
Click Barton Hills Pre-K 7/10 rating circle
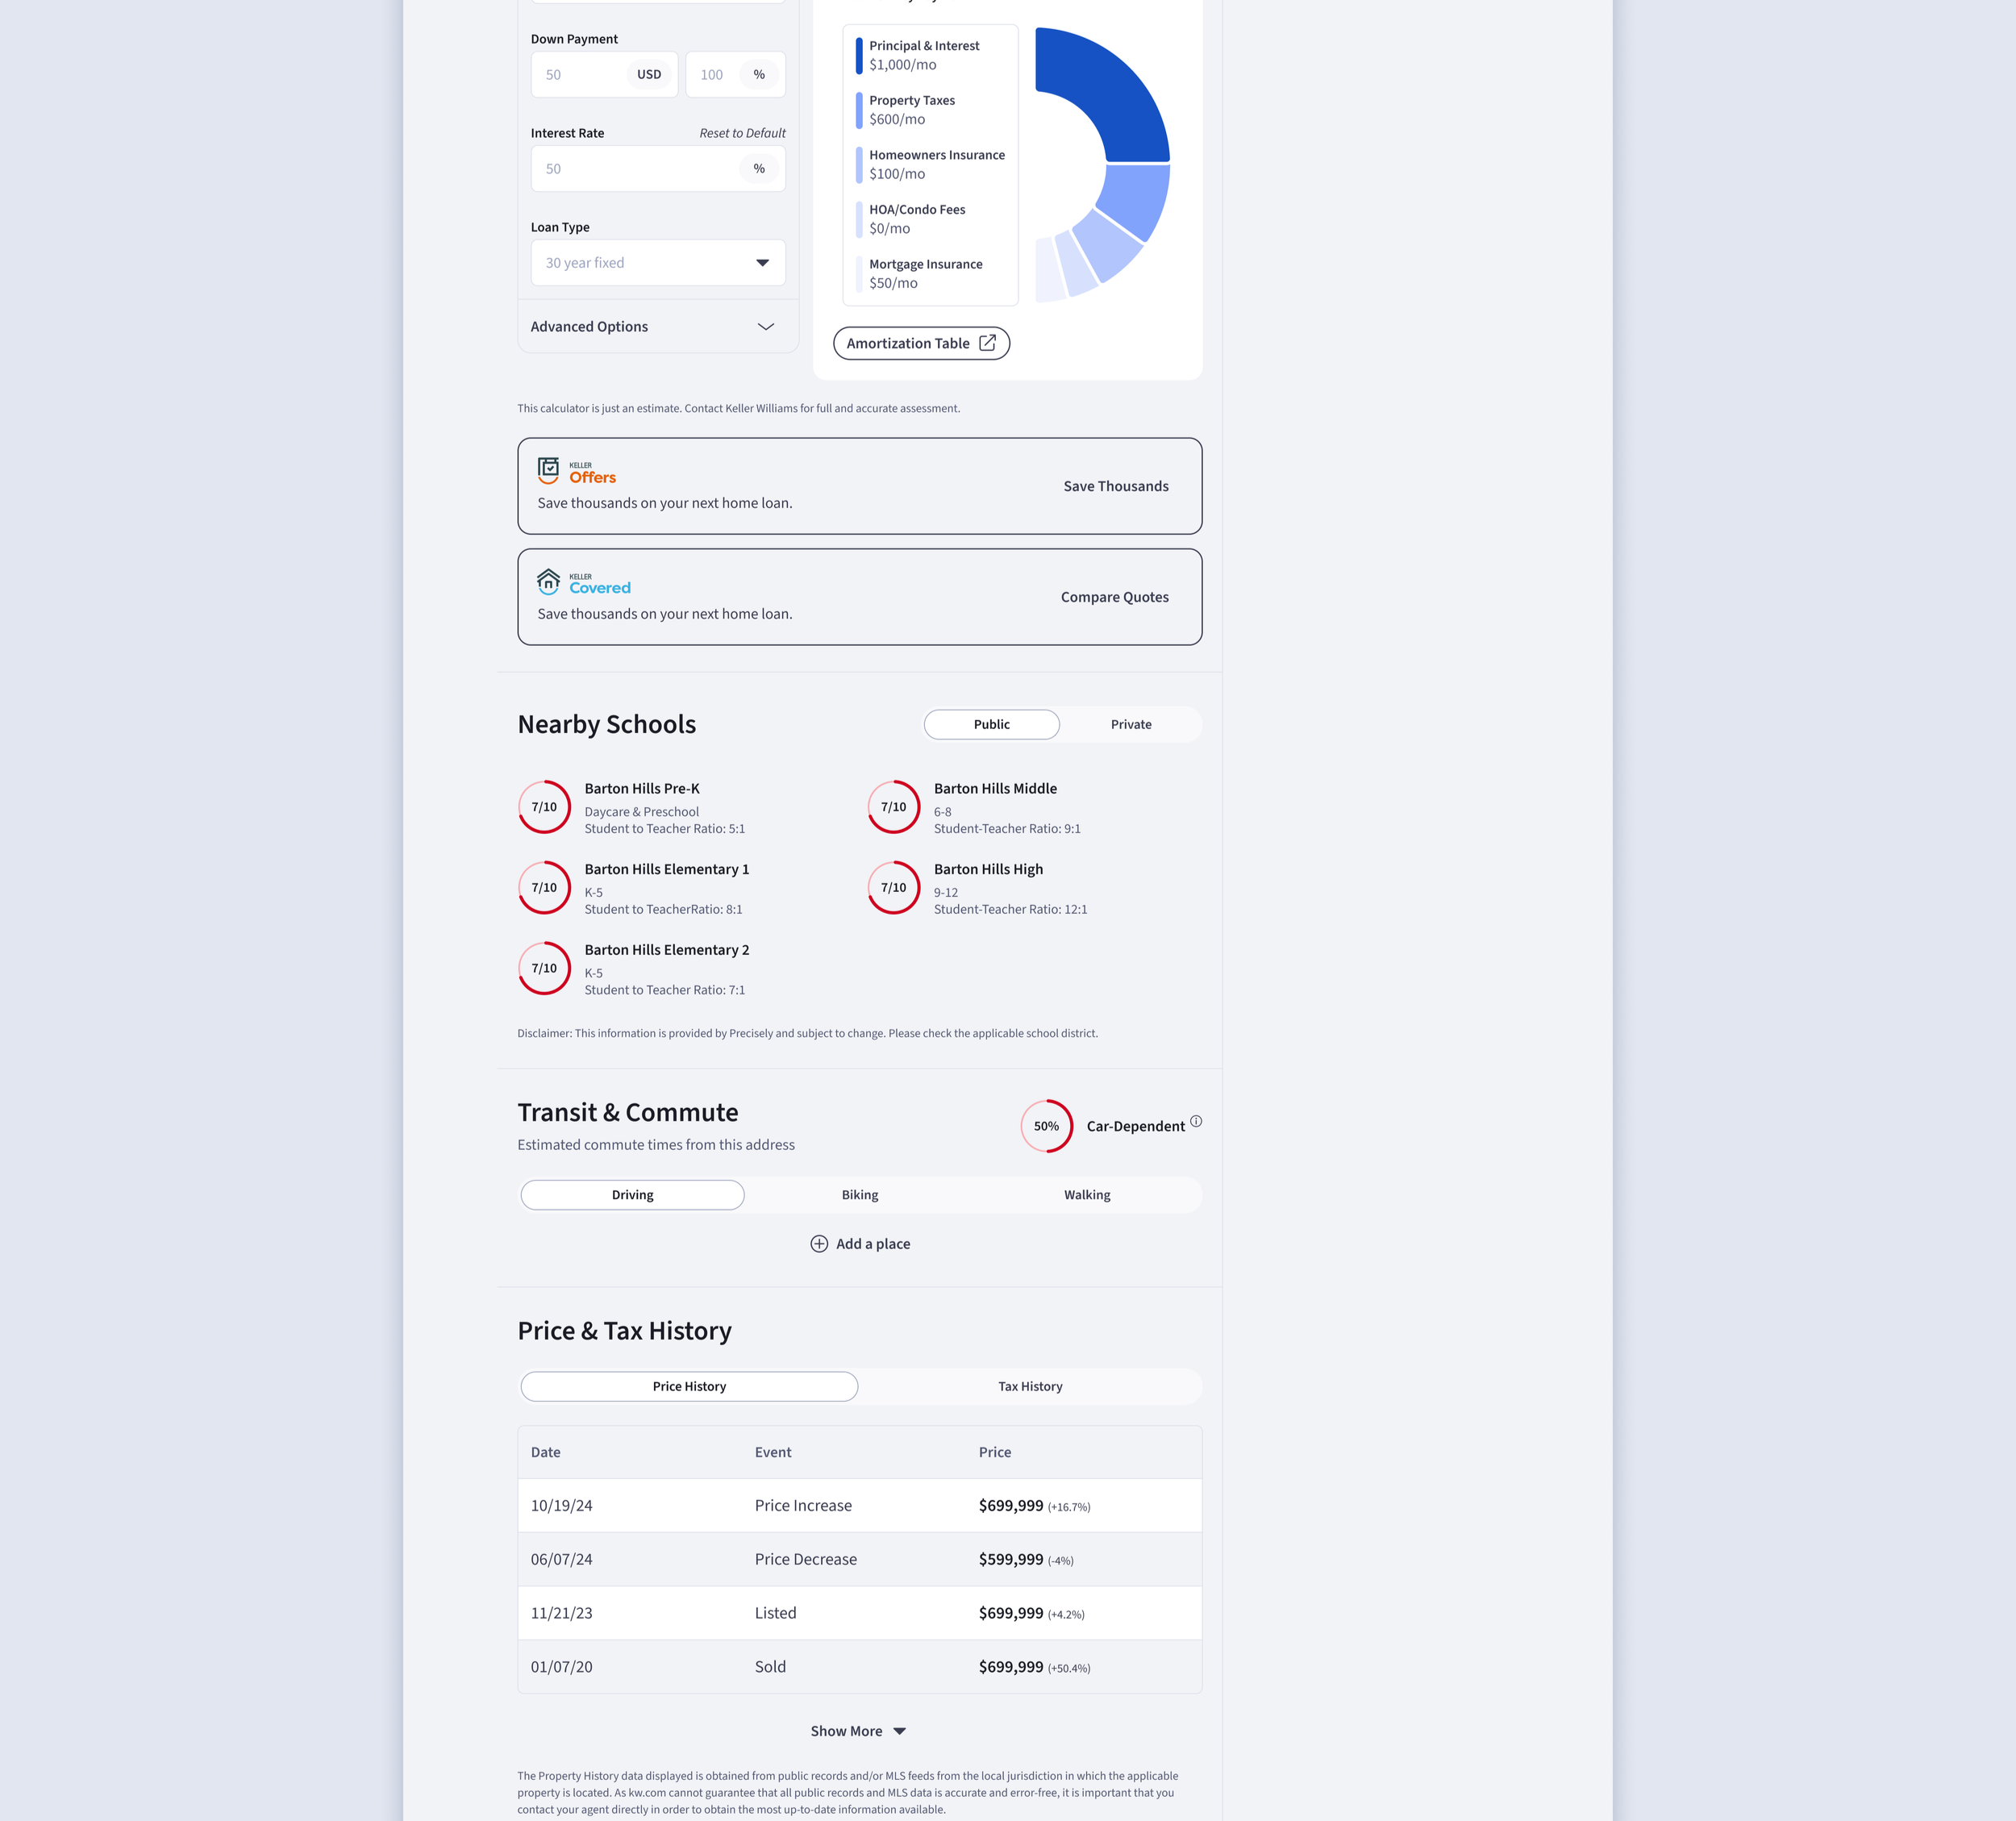[544, 807]
